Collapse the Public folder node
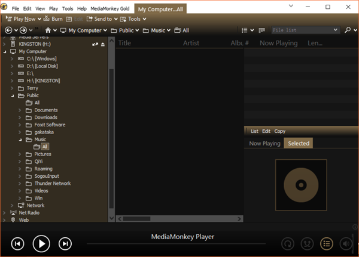 coord(13,95)
